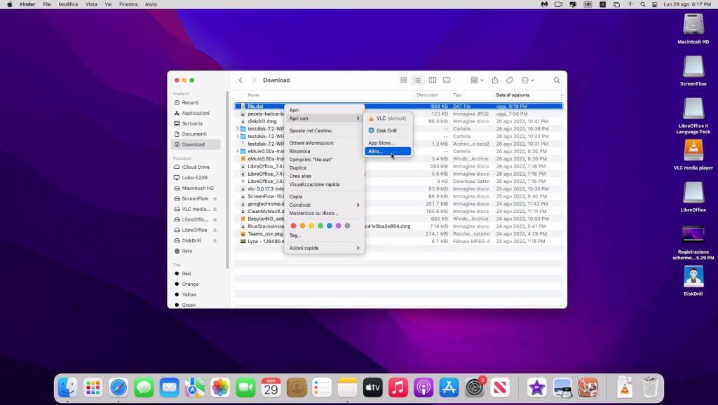The width and height of the screenshot is (718, 405).
Task: Switch Finder to icon grid view
Action: click(x=403, y=81)
